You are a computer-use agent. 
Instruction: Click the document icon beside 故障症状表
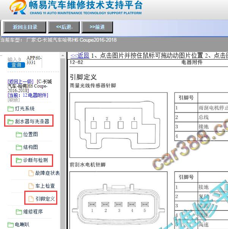(x=31, y=173)
